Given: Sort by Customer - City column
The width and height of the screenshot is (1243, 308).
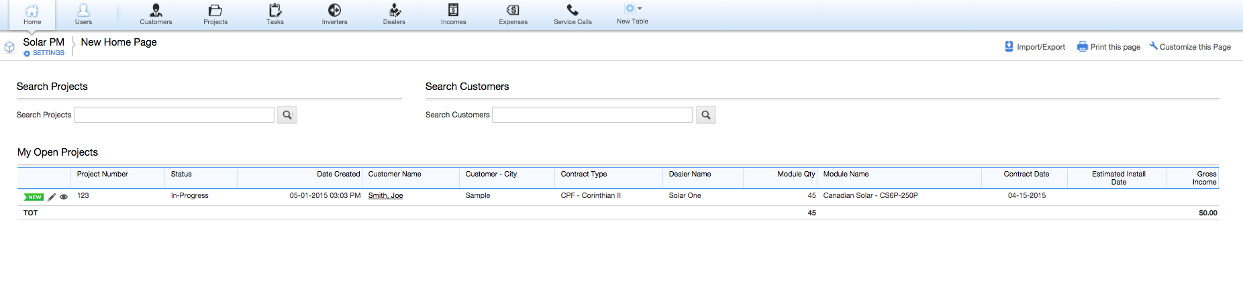Looking at the screenshot, I should [491, 174].
